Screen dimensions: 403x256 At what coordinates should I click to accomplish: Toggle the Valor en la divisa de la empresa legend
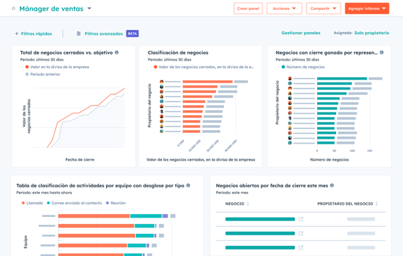57,67
